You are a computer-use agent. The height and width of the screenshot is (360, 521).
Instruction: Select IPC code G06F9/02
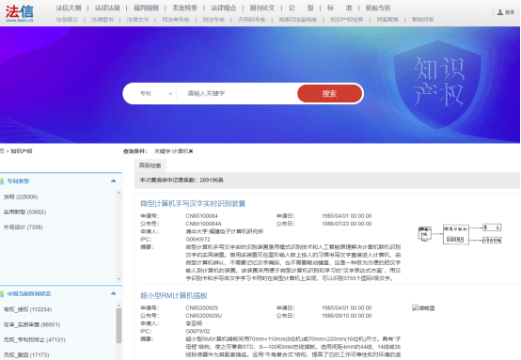pos(197,331)
